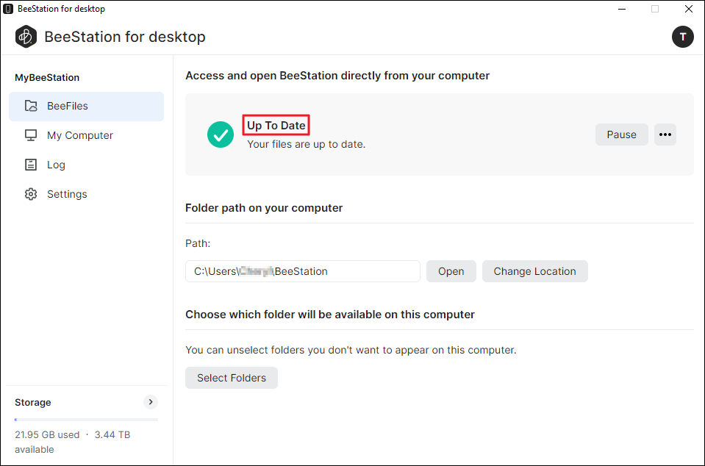This screenshot has width=705, height=466.
Task: Pause file syncing
Action: pyautogui.click(x=621, y=135)
